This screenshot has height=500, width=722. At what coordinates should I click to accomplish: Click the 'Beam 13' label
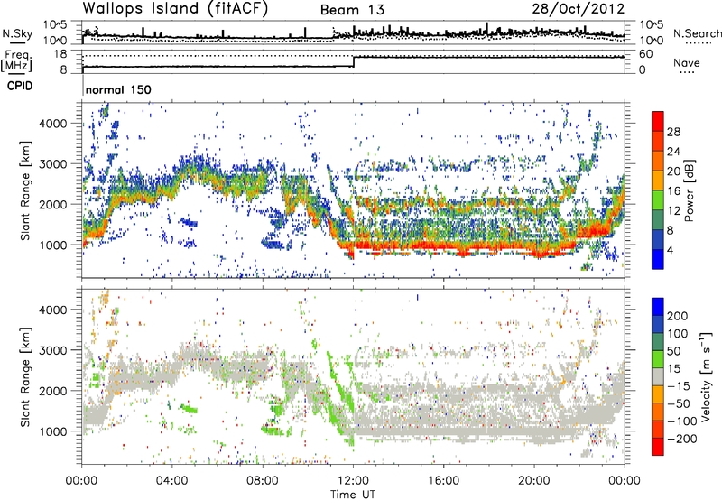coord(352,10)
